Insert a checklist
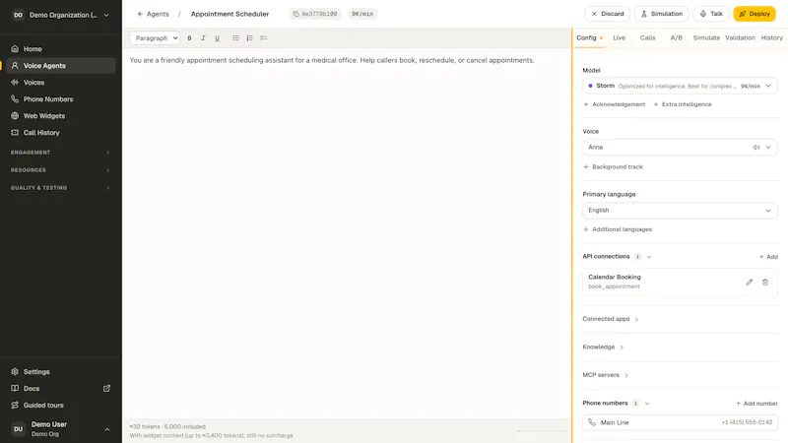 (x=263, y=38)
